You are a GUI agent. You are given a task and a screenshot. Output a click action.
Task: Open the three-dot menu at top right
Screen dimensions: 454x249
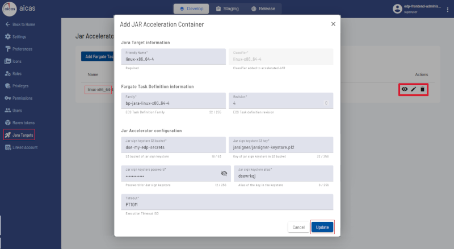click(x=448, y=10)
